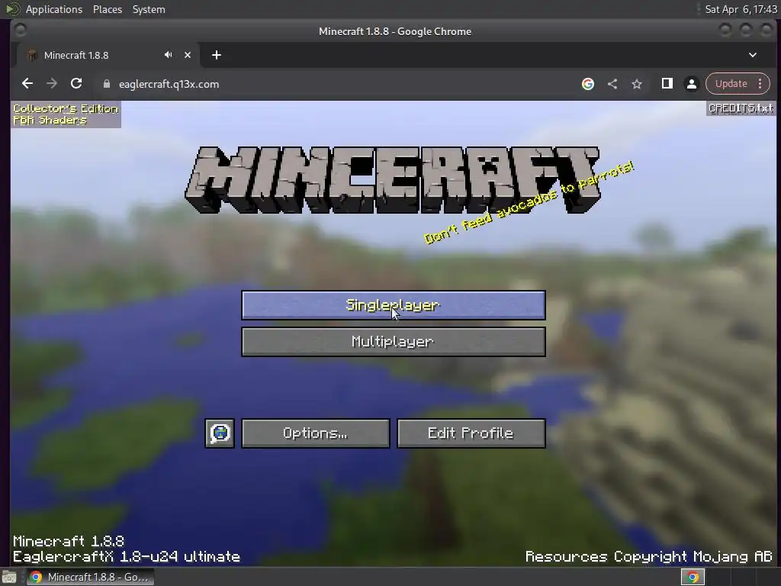The height and width of the screenshot is (586, 781).
Task: Click the Google icon in address bar
Action: tap(588, 84)
